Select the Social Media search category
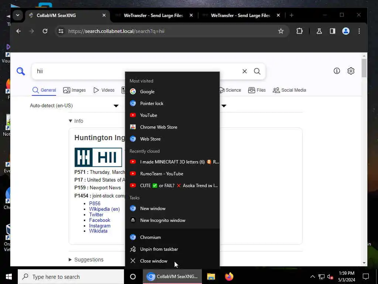Screen dimensions: 378x284 (x=289, y=90)
